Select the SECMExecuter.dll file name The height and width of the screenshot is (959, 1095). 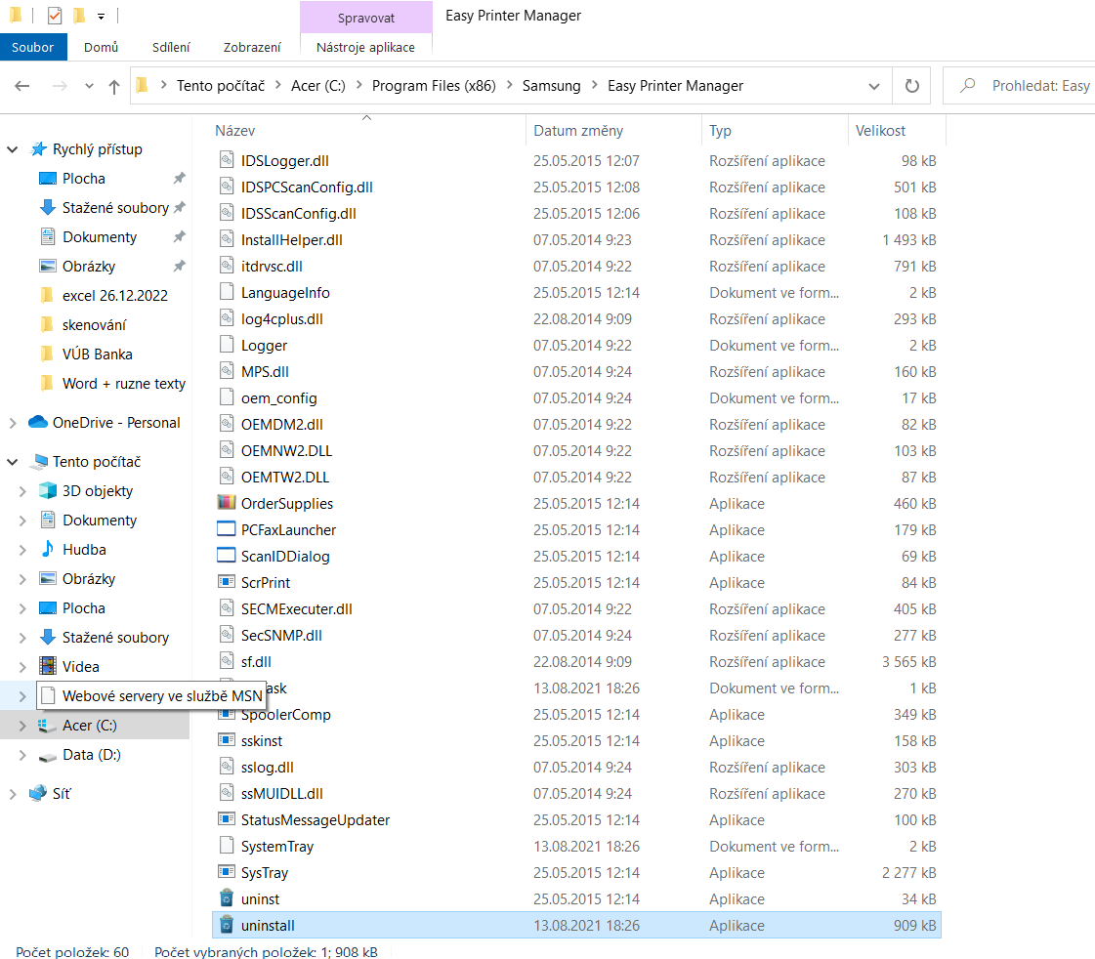pyautogui.click(x=297, y=608)
